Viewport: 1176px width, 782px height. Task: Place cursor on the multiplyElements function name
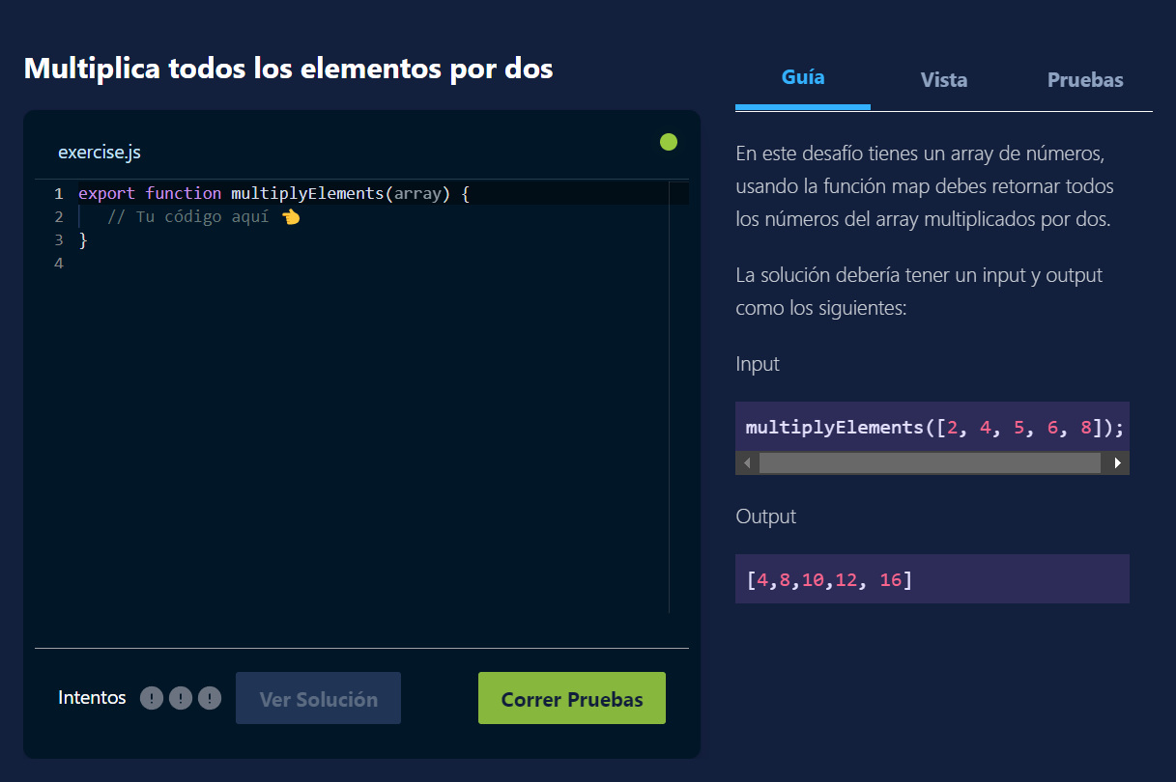[307, 193]
